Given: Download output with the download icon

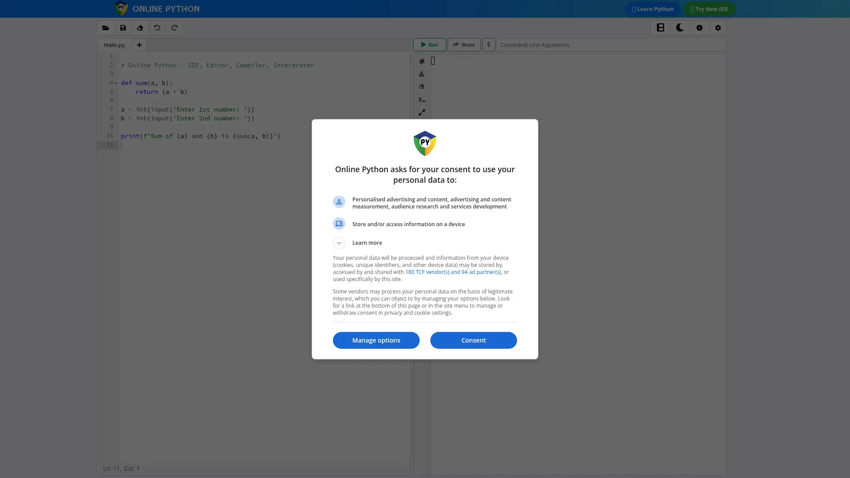Looking at the screenshot, I should 422,74.
